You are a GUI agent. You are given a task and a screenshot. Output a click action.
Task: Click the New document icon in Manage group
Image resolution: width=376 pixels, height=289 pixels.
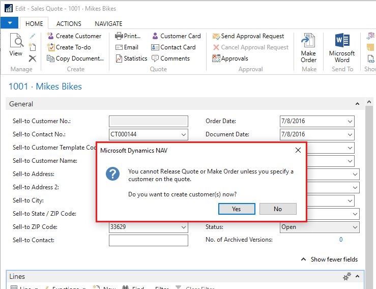click(33, 47)
